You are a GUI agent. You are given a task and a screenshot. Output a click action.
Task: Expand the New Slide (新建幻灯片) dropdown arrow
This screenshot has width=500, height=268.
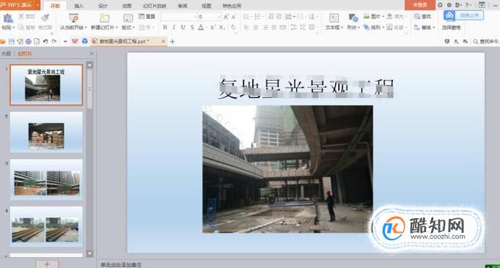[117, 28]
